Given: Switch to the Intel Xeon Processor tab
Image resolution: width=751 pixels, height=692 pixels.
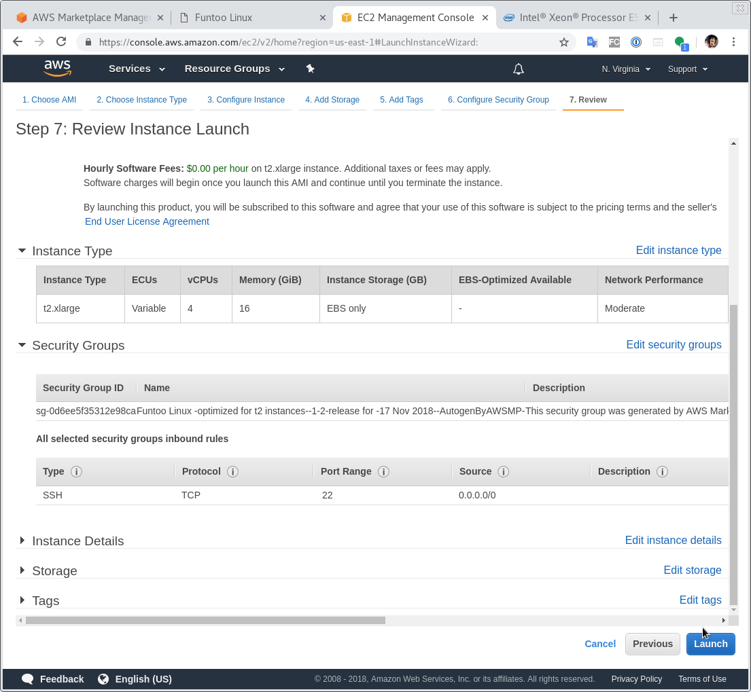Looking at the screenshot, I should click(576, 18).
